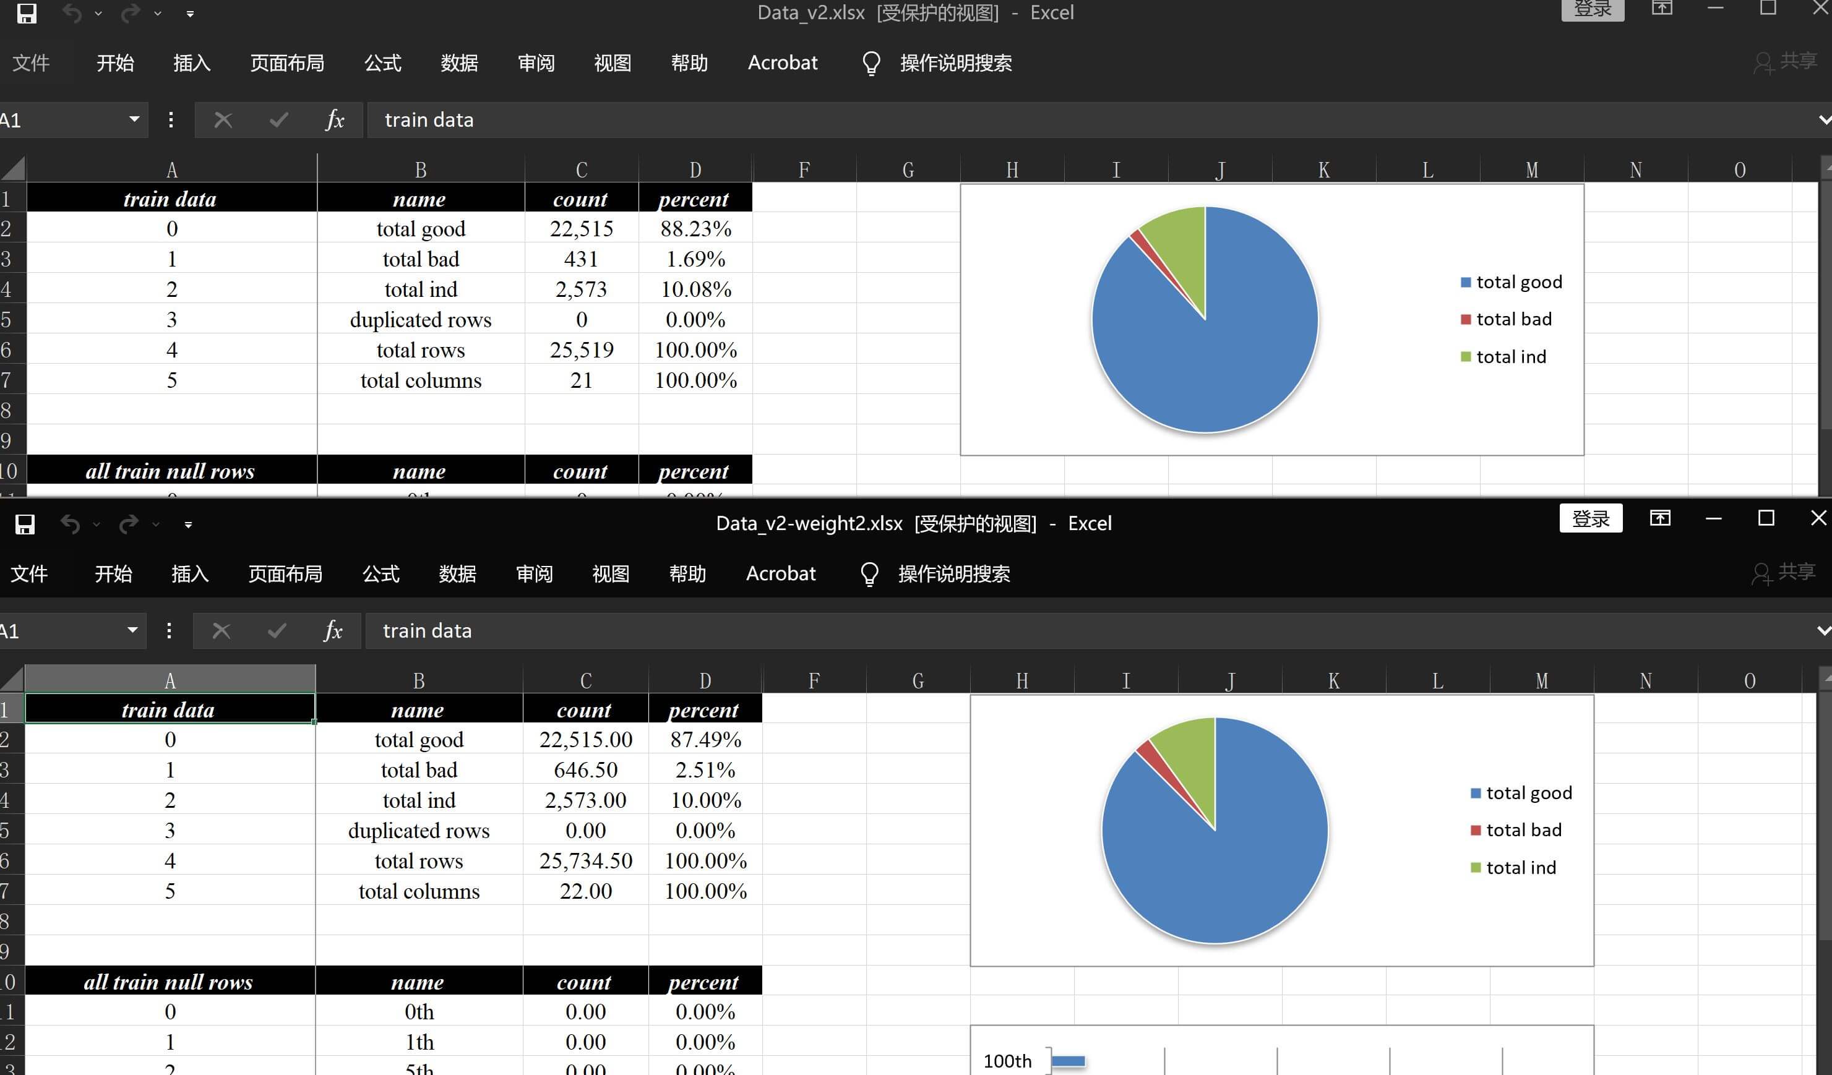Open Name Box dropdown in top window
This screenshot has width=1832, height=1075.
point(134,119)
